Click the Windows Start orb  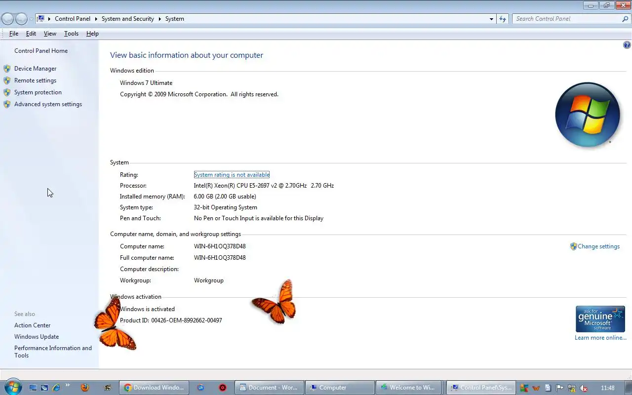coord(12,386)
